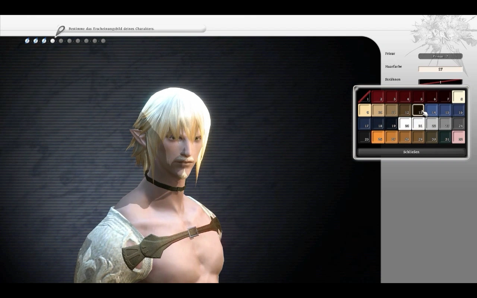
Task: Choose highlight color swatch number 3
Action: [x=391, y=97]
